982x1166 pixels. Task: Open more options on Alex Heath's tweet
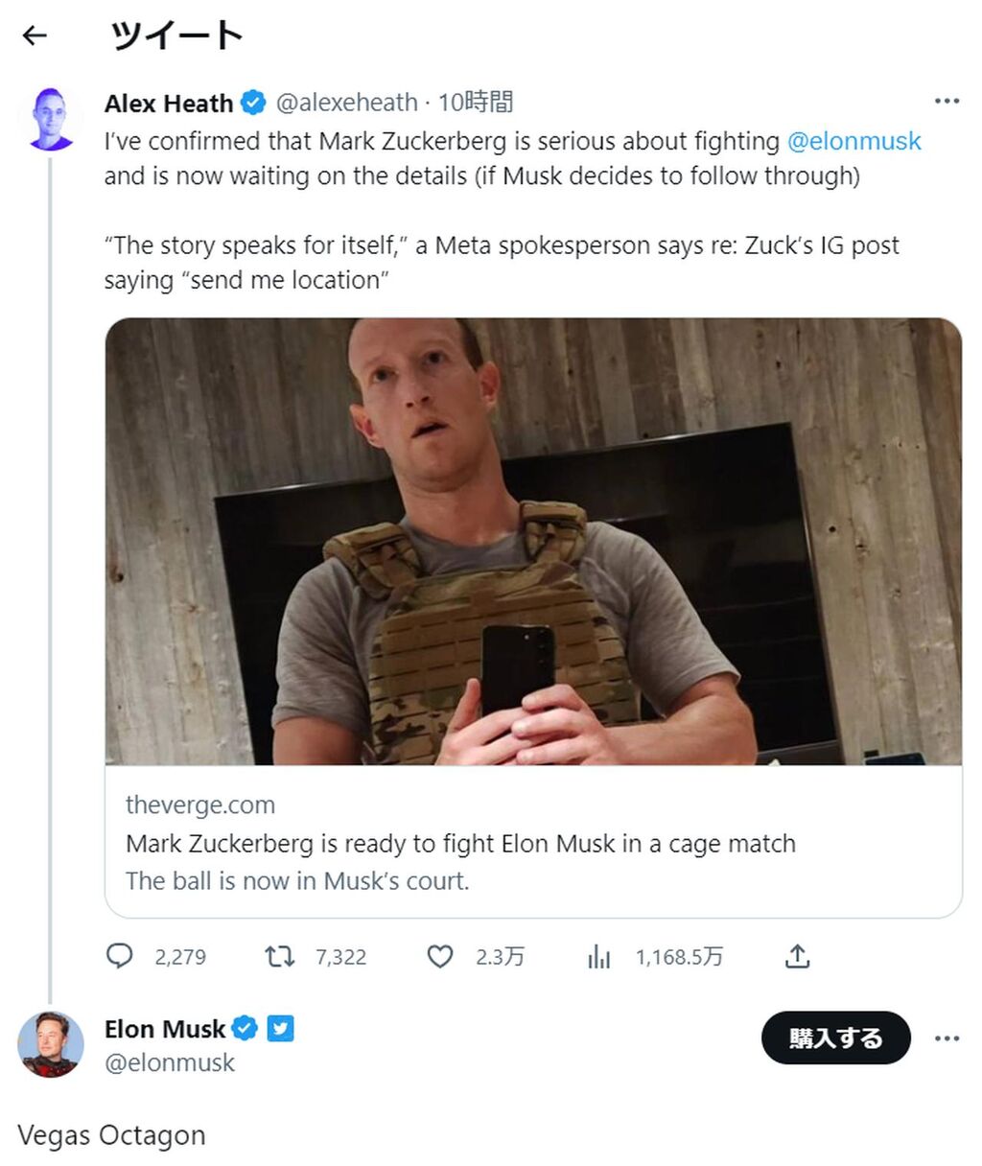point(947,102)
